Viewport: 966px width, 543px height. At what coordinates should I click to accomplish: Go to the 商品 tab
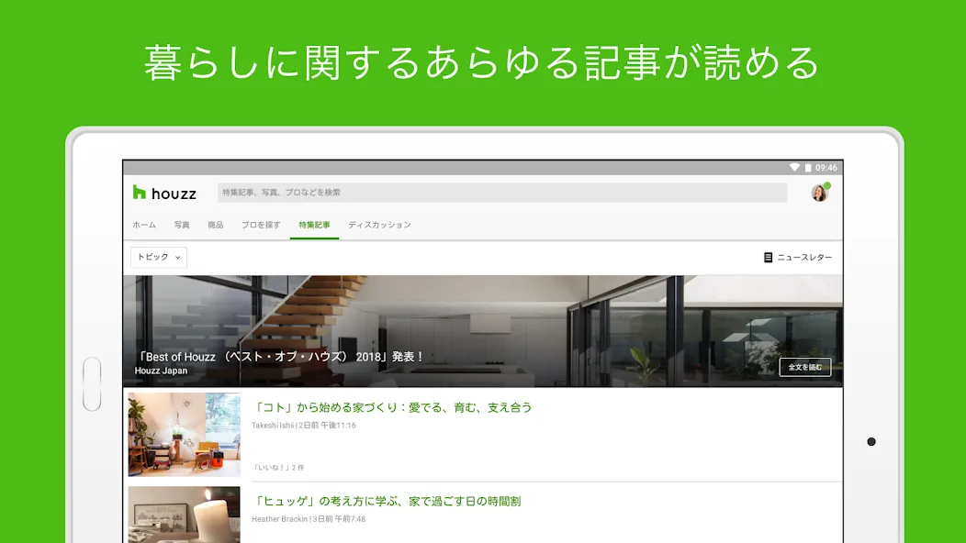coord(216,225)
